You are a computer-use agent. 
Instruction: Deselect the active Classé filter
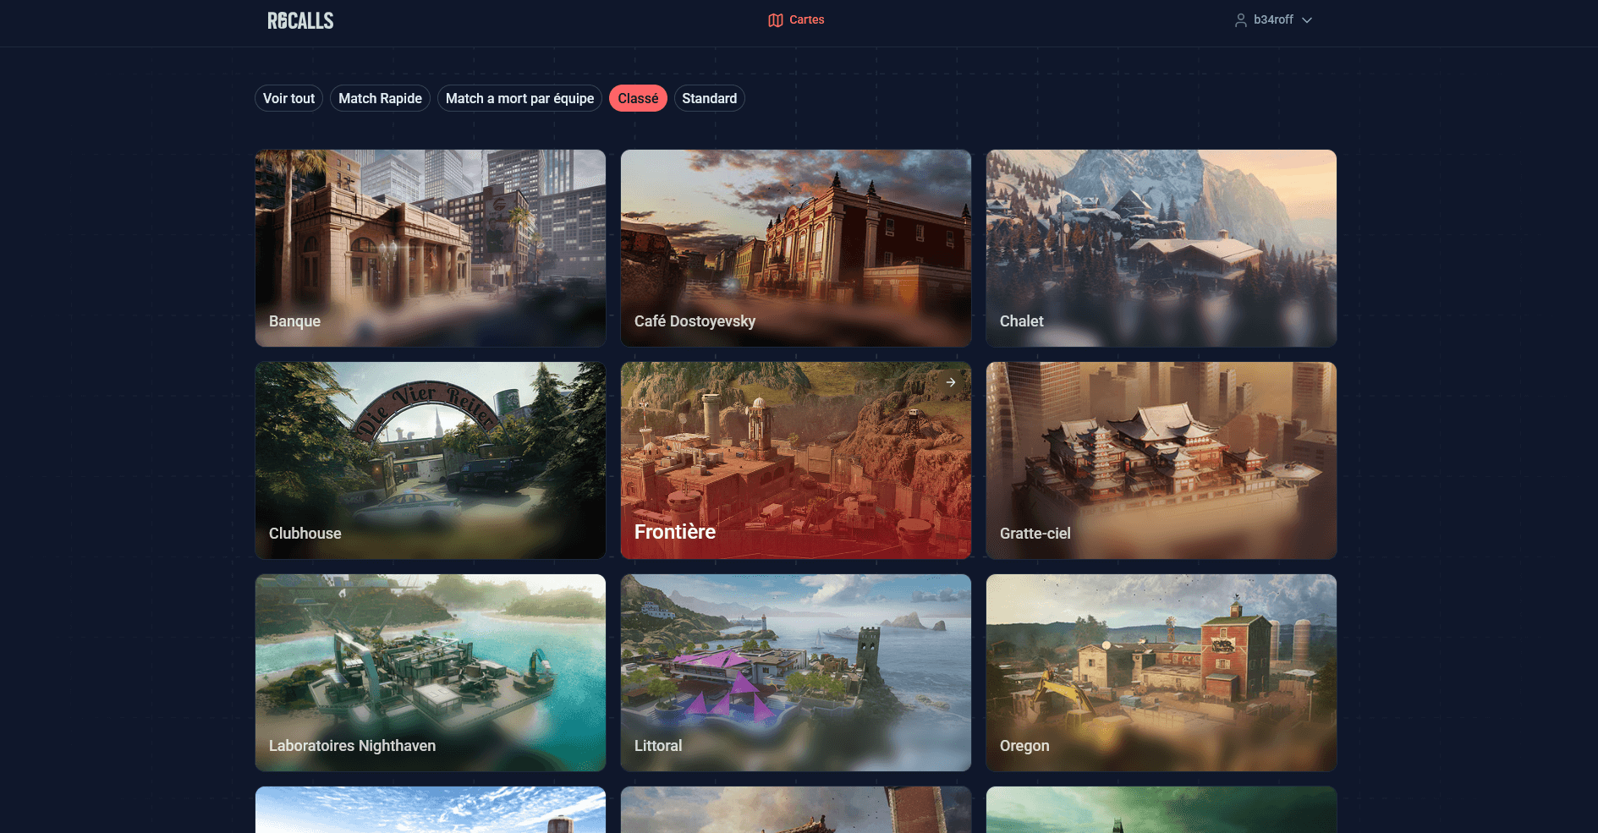pos(638,98)
